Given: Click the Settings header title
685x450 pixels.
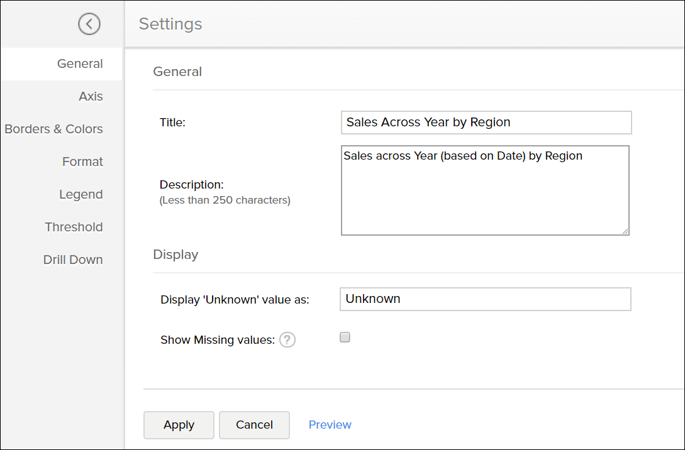Looking at the screenshot, I should [x=170, y=24].
